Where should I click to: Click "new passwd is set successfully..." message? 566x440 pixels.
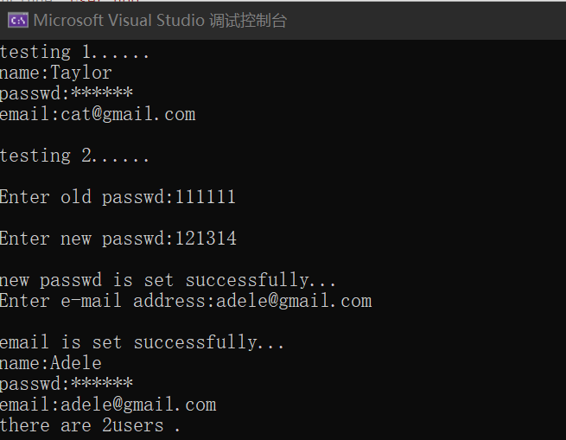168,280
